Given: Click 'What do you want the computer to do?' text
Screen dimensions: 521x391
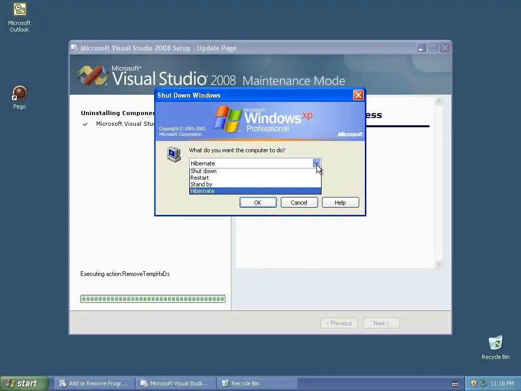Looking at the screenshot, I should pyautogui.click(x=237, y=150).
